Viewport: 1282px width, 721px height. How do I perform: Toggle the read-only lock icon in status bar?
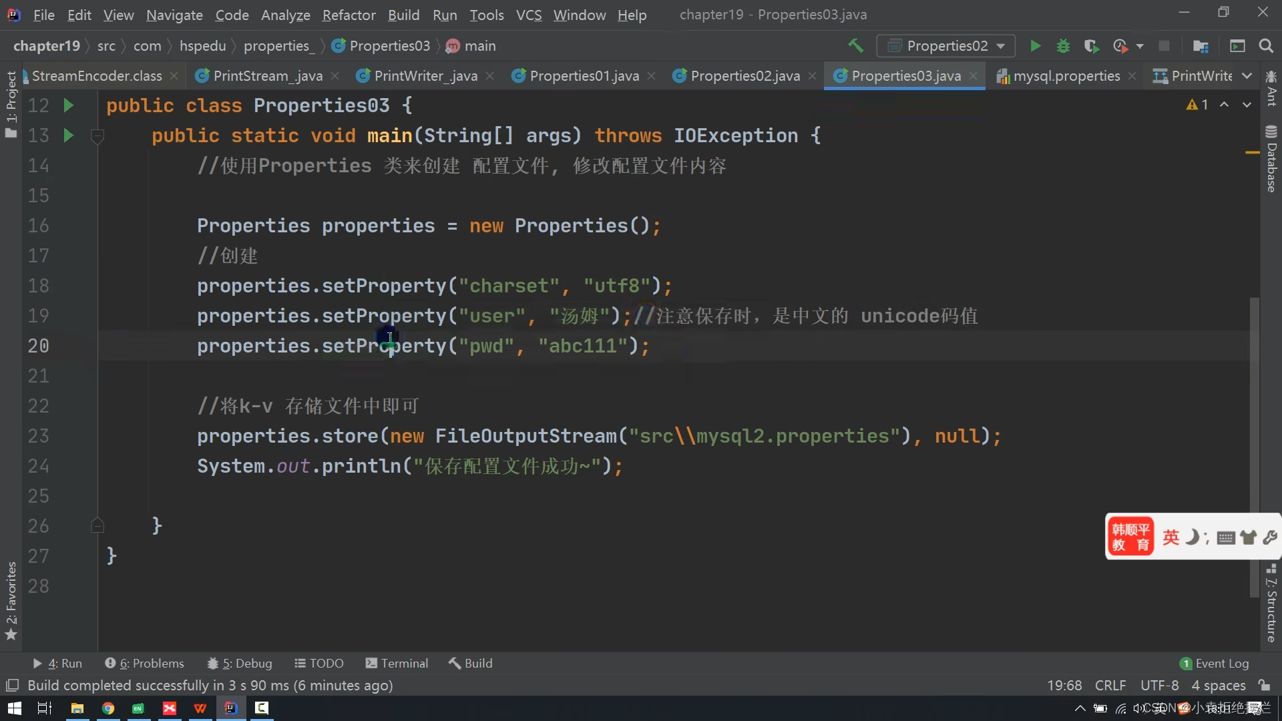[1264, 686]
